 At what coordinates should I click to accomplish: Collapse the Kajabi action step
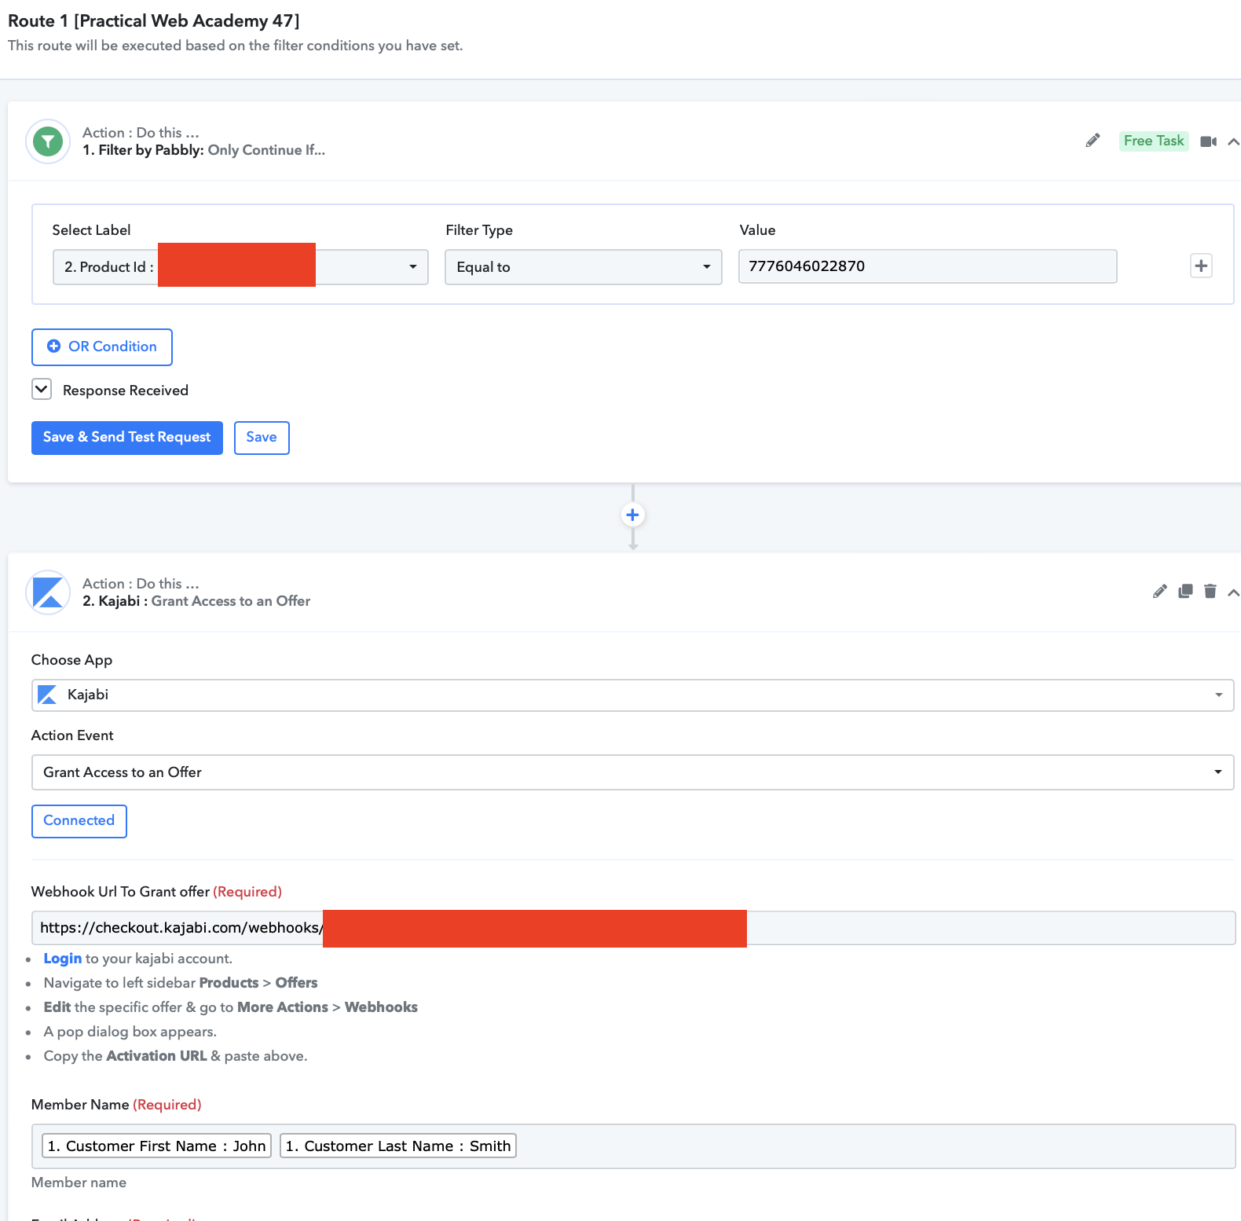[x=1233, y=592]
